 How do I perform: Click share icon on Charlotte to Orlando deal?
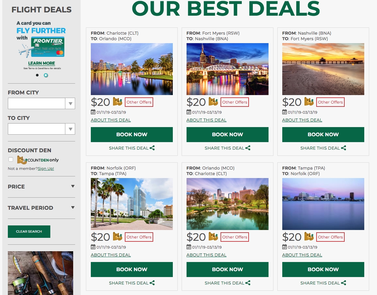(152, 148)
